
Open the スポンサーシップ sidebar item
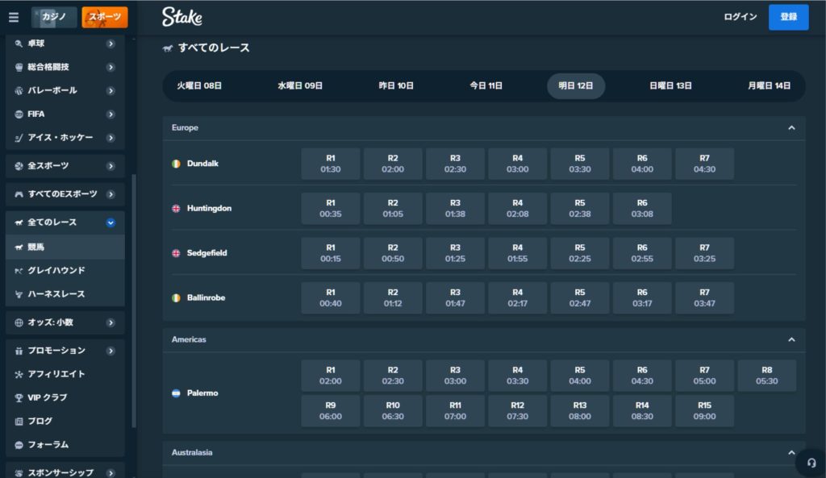pyautogui.click(x=65, y=472)
